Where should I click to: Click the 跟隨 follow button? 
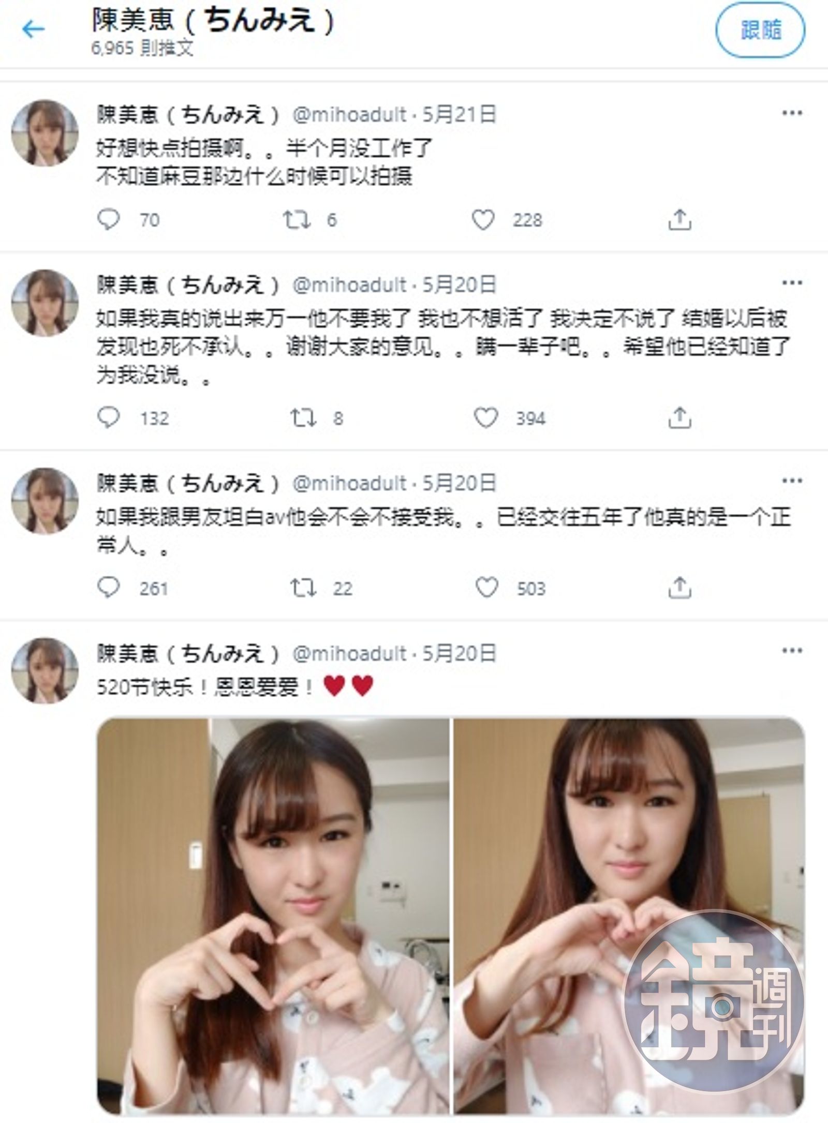[x=760, y=31]
